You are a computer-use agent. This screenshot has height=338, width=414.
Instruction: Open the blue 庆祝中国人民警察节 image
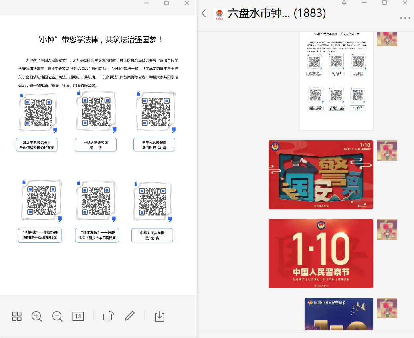(x=339, y=314)
